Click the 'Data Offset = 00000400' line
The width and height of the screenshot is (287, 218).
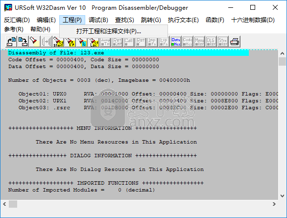click(84, 67)
